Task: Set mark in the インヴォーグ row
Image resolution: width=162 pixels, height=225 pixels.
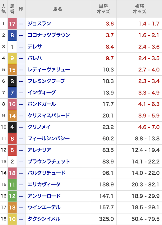Action: pos(21,93)
